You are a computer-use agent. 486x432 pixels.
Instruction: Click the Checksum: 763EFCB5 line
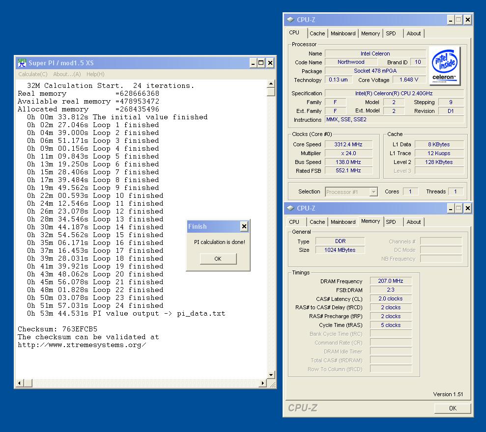pos(57,329)
